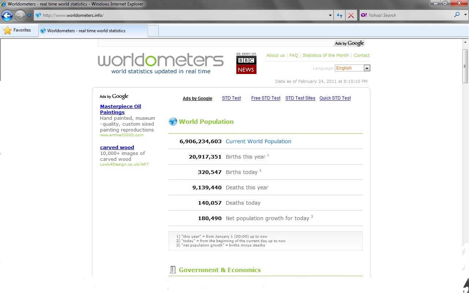
Task: Click the Deaths today label
Action: (243, 203)
